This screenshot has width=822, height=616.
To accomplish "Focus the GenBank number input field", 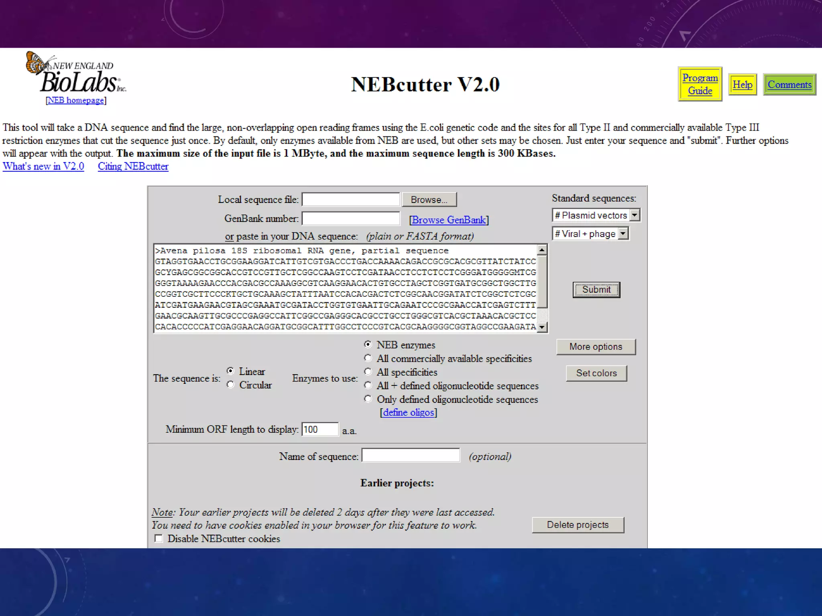I will click(350, 219).
